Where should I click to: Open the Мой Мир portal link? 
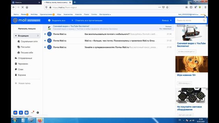(x=34, y=14)
